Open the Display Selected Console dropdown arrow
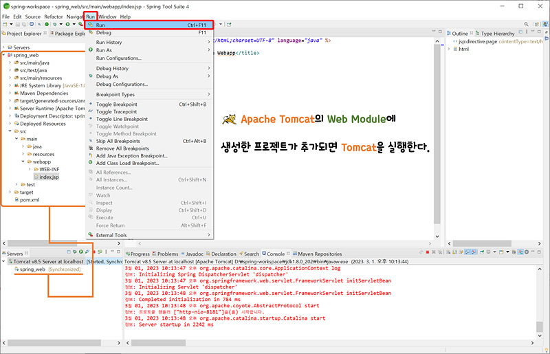The image size is (550, 354). (494, 252)
